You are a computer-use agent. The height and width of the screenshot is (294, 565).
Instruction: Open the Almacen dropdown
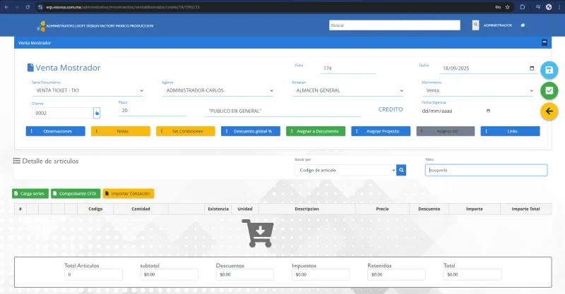tap(347, 90)
